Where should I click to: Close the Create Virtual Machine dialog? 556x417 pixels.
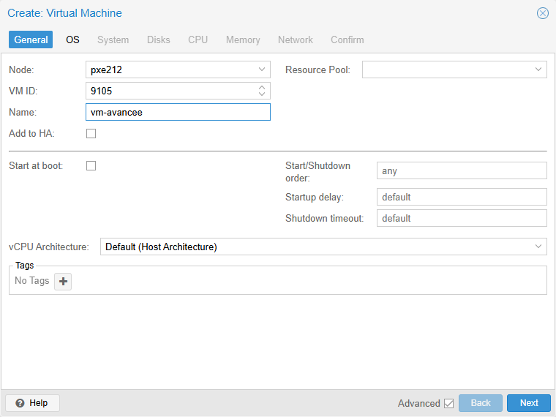[543, 13]
